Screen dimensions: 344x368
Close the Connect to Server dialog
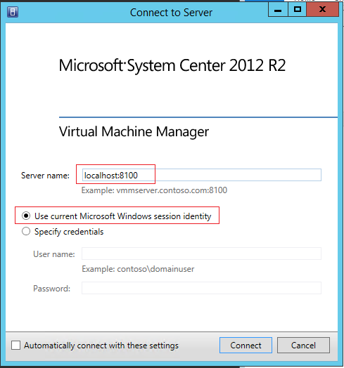[x=323, y=10]
